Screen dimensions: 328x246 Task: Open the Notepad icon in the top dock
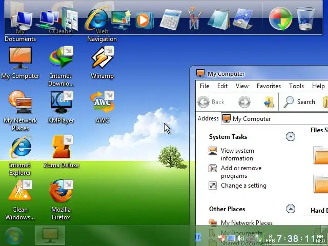coord(219,20)
